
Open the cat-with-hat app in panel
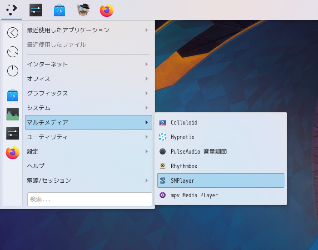click(83, 10)
